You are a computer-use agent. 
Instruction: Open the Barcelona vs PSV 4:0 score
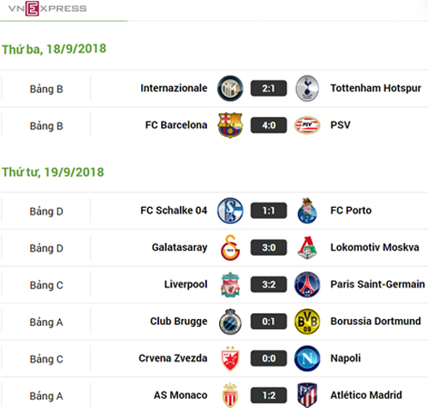point(269,125)
